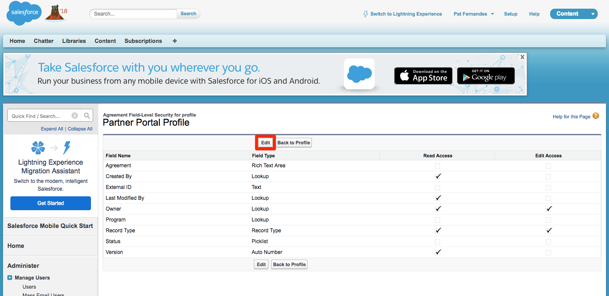Click Switch to Lightning Experience link
Image resolution: width=609 pixels, height=296 pixels.
tap(406, 14)
